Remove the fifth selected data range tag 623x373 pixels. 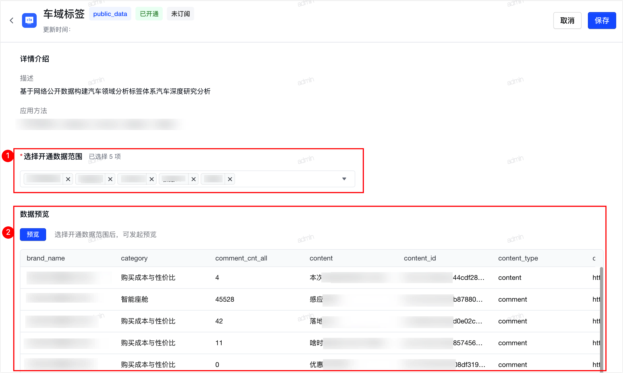230,179
